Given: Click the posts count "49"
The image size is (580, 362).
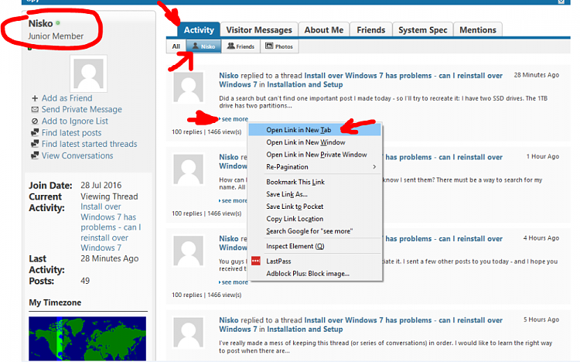Looking at the screenshot, I should click(85, 281).
